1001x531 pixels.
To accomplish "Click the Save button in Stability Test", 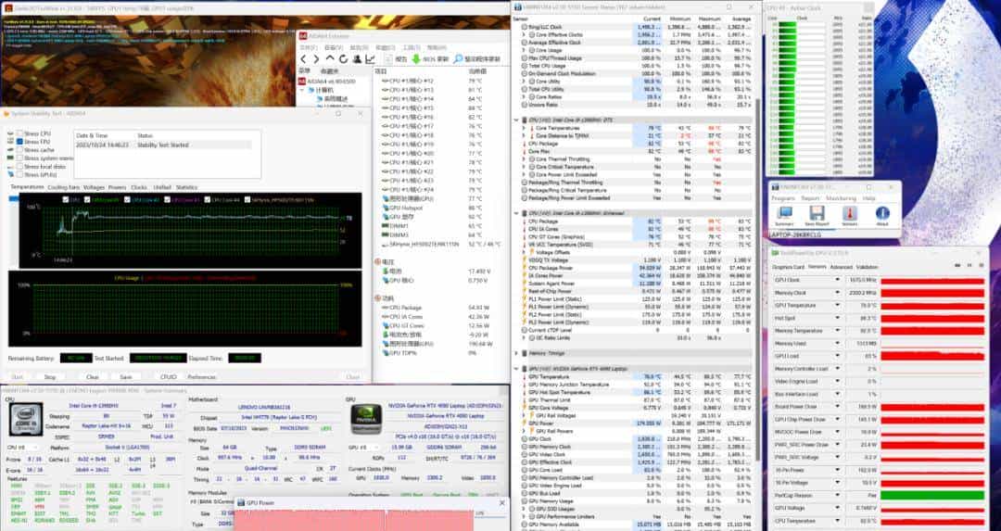I will coord(125,377).
